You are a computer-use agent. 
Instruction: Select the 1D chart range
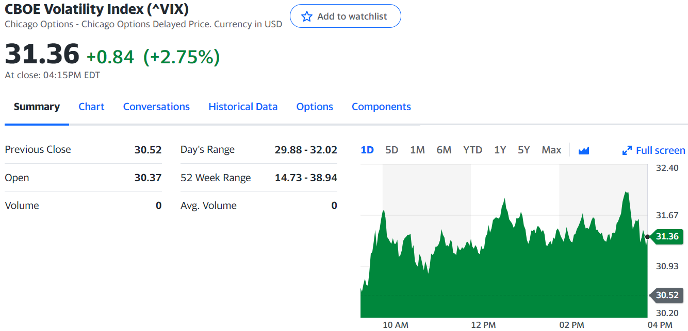pos(367,150)
